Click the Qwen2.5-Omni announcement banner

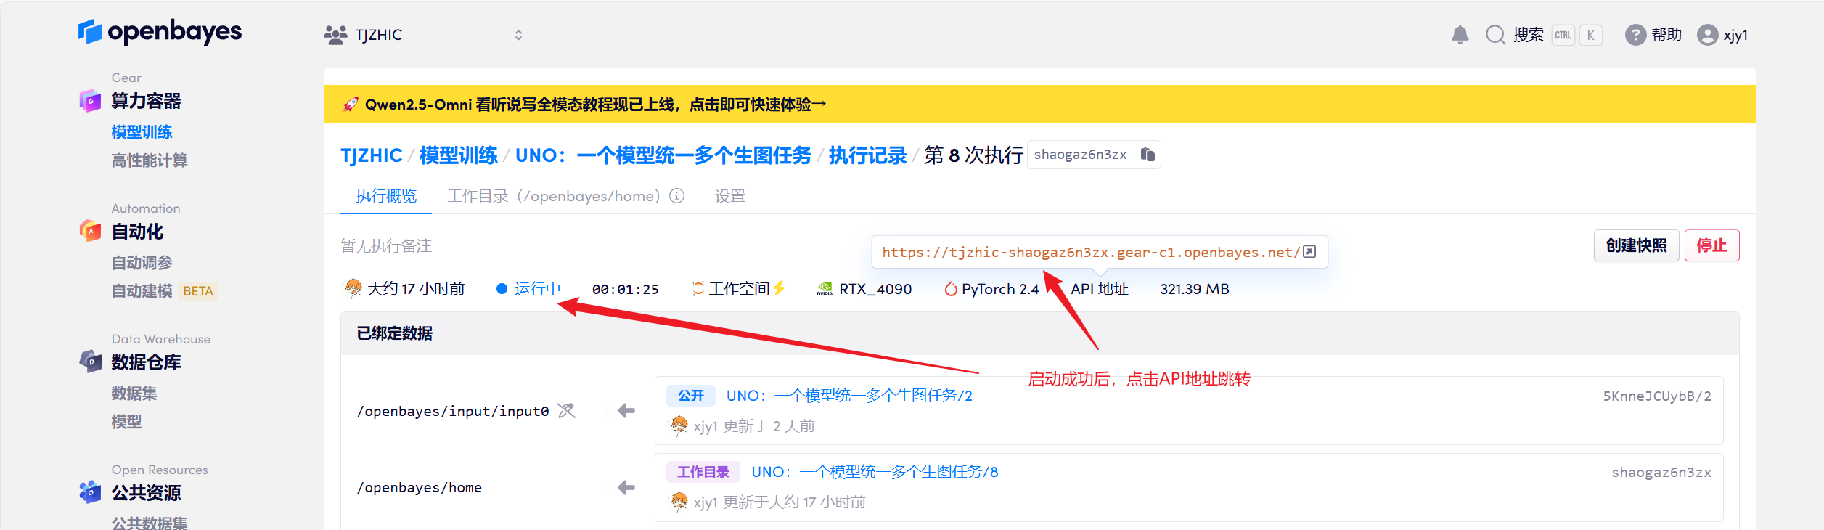(1039, 105)
